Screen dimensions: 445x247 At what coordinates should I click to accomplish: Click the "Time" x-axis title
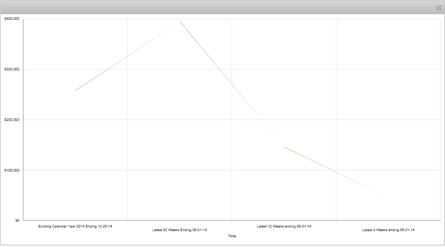232,236
